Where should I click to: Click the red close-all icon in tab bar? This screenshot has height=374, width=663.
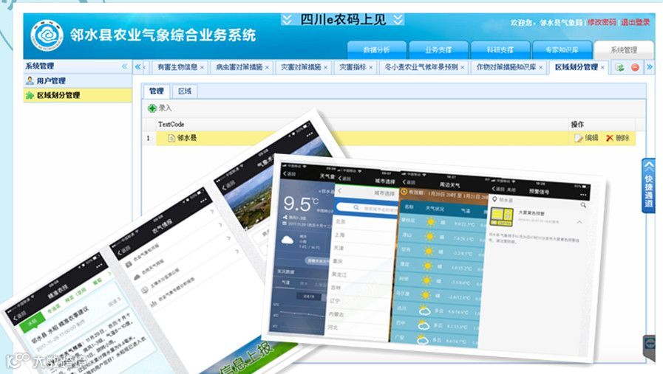[635, 68]
